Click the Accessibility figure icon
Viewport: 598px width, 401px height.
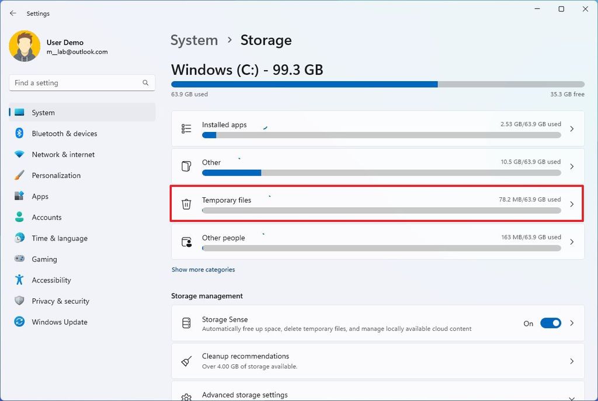coord(18,280)
